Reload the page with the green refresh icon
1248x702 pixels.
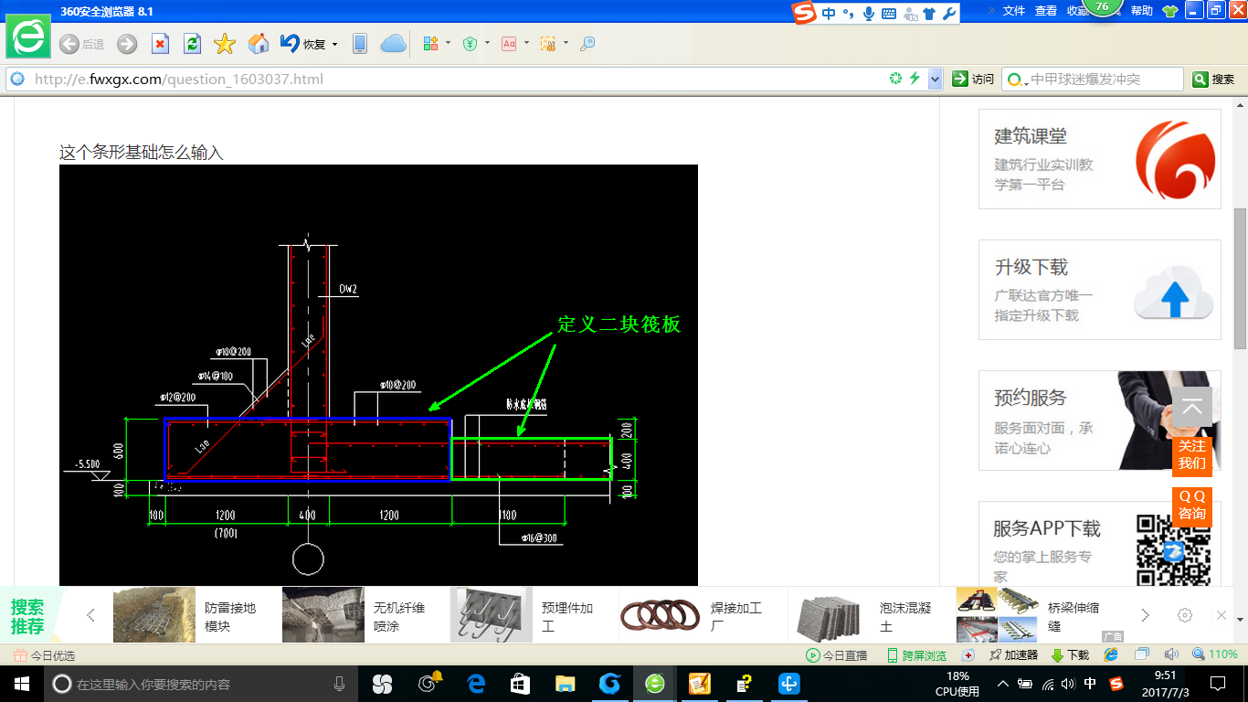[x=192, y=44]
